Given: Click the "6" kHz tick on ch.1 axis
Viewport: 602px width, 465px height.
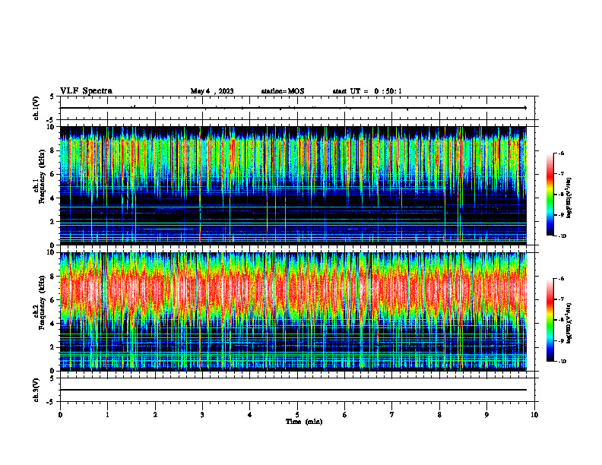Looking at the screenshot, I should pyautogui.click(x=53, y=175).
